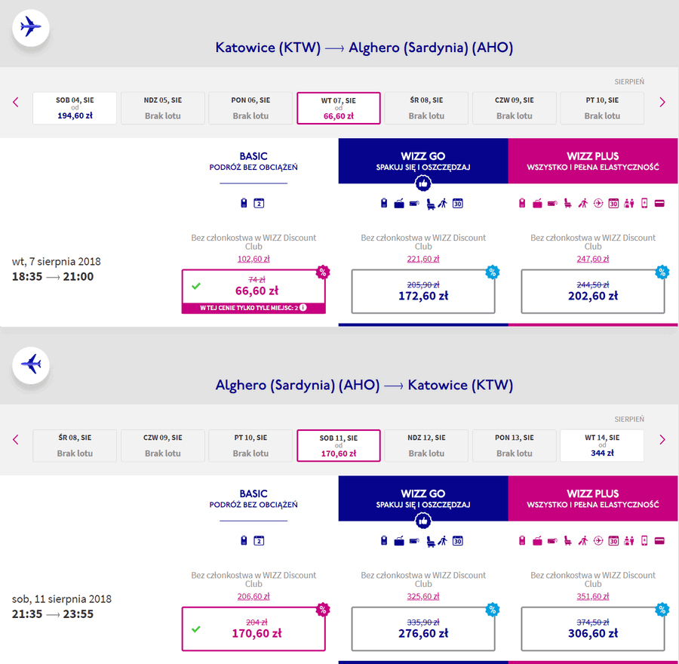Click the thumbs-up icon under return WIZZ GO

click(423, 521)
